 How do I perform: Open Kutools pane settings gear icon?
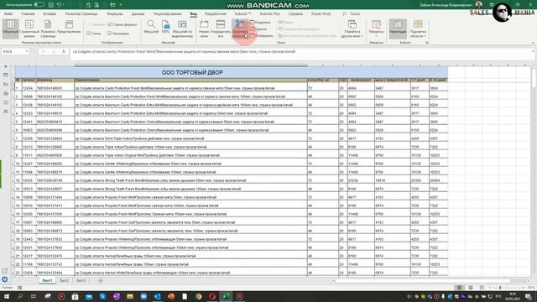(x=5, y=279)
